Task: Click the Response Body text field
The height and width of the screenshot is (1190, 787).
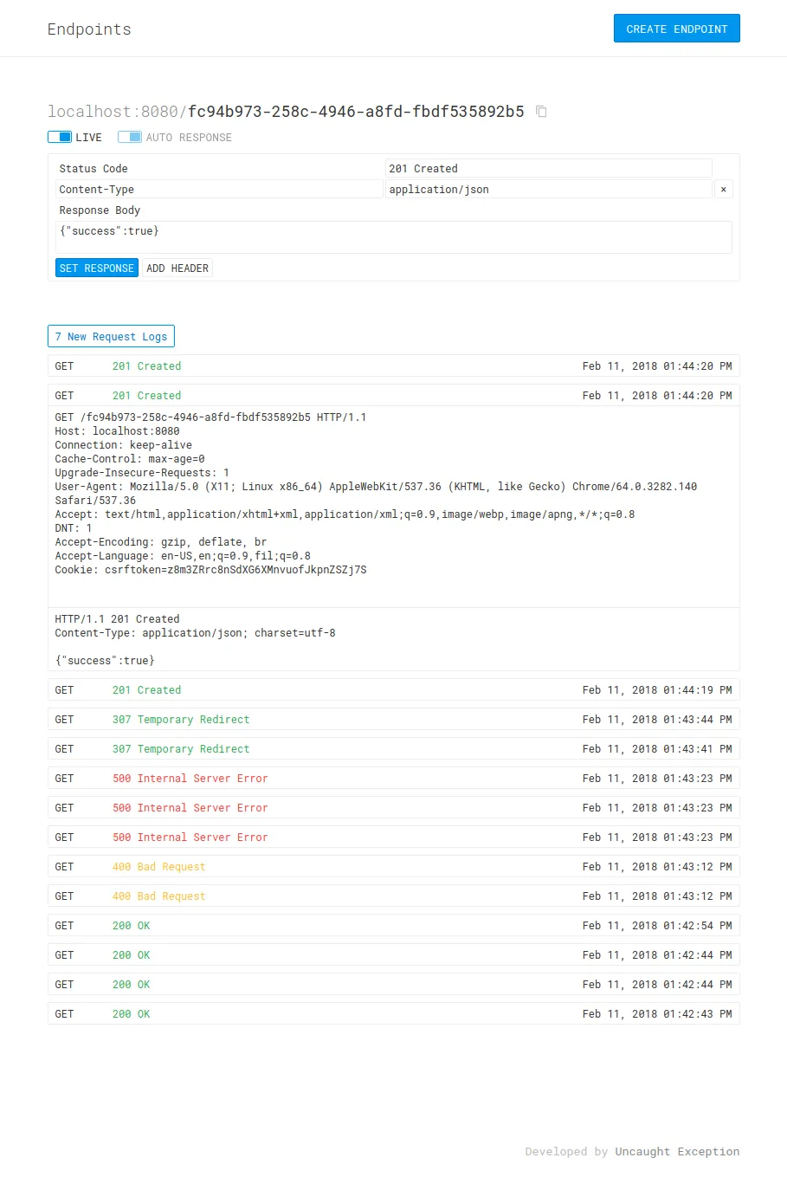Action: (393, 236)
